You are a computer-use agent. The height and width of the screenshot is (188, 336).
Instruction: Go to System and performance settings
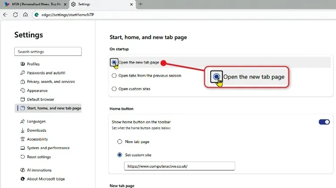coord(48,148)
